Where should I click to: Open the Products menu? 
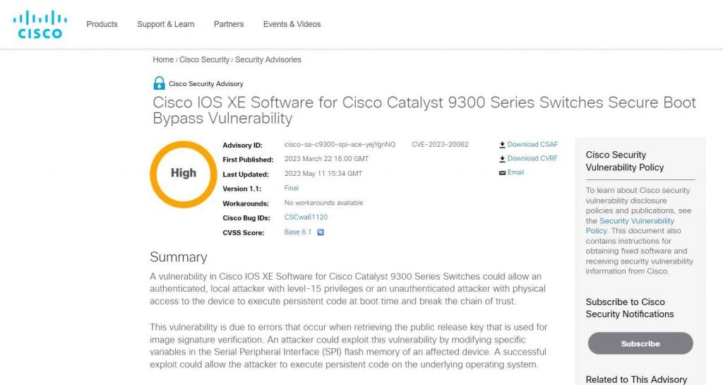tap(102, 24)
